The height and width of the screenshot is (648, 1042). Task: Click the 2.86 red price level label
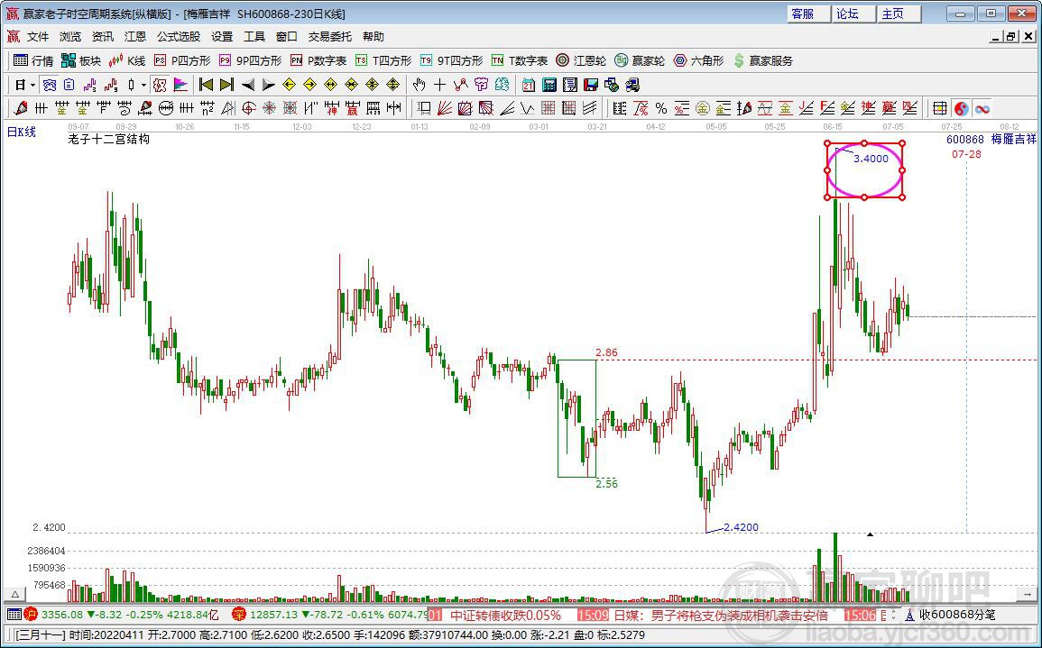[607, 352]
